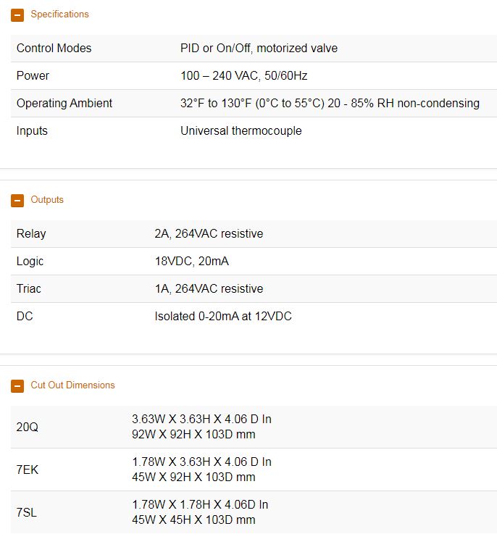Click the minus icon beside Outputs
This screenshot has width=497, height=534.
click(x=17, y=200)
